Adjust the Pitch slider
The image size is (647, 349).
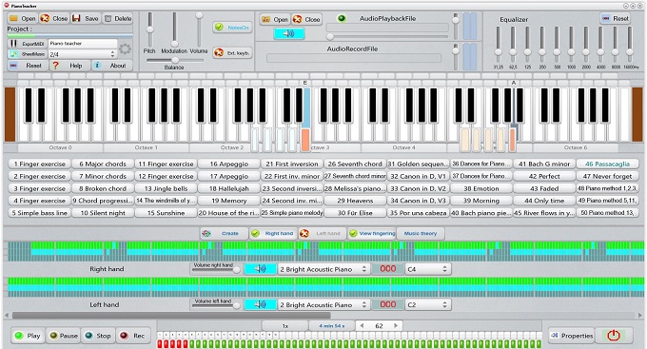149,29
